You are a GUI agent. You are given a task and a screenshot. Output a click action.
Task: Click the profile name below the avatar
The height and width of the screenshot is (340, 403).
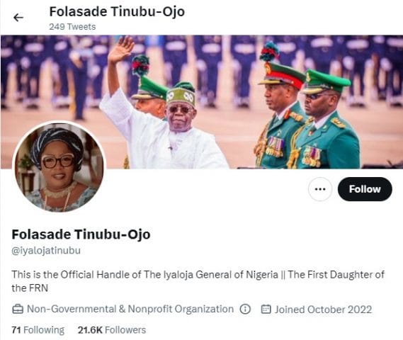[x=81, y=234]
